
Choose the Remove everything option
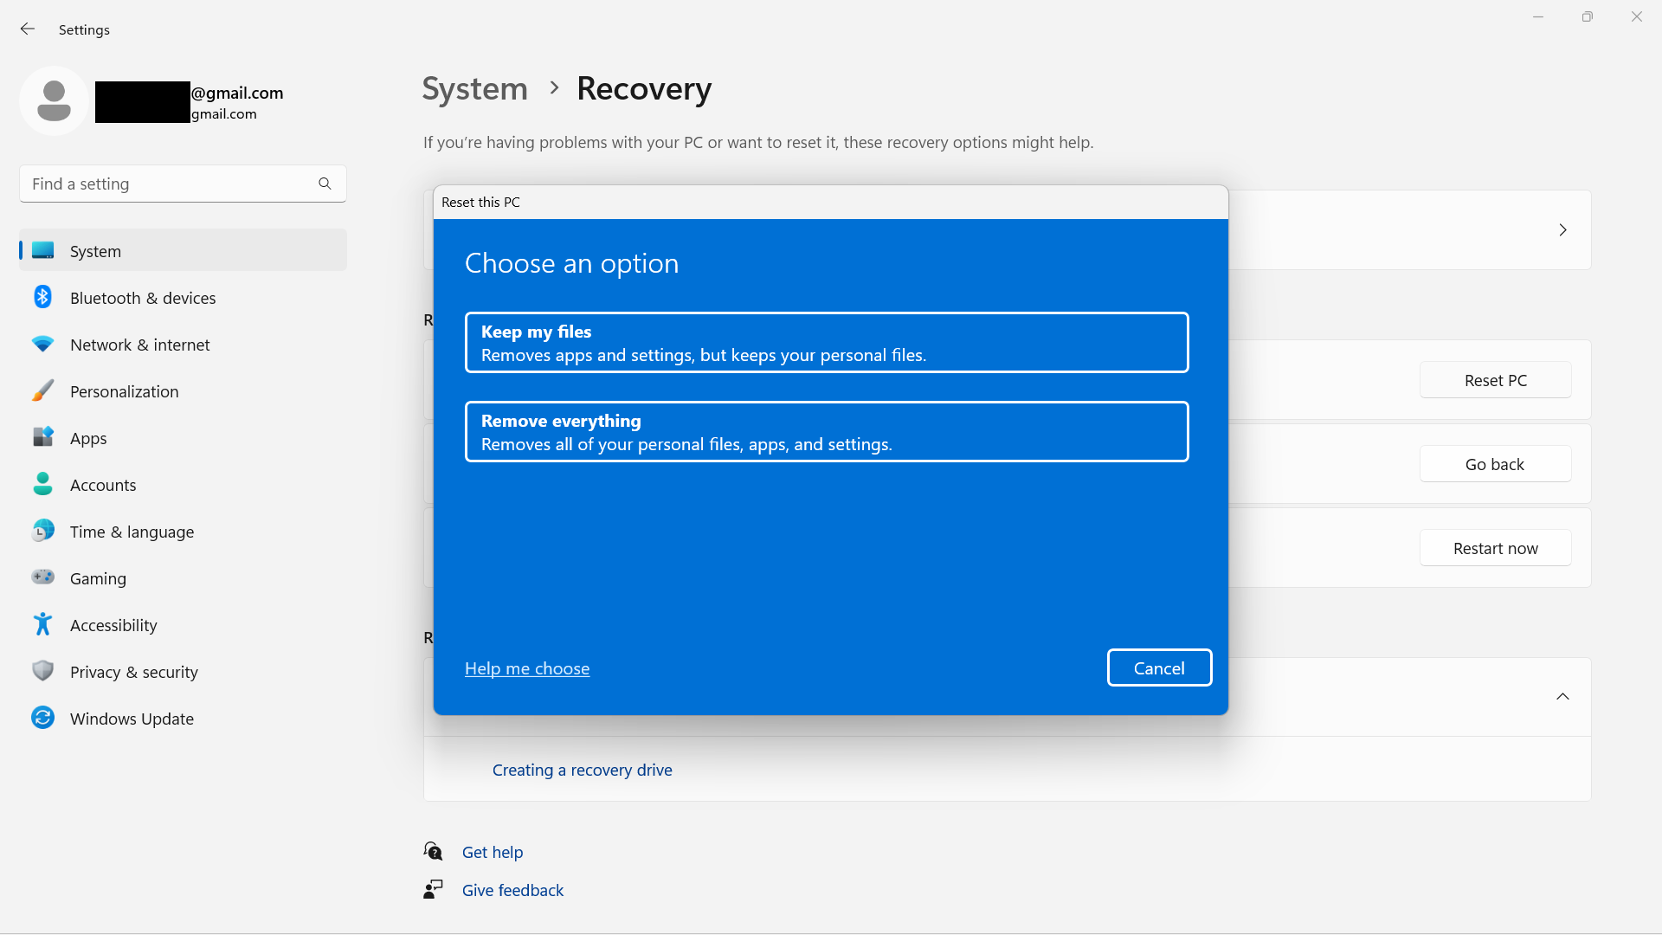pyautogui.click(x=827, y=432)
